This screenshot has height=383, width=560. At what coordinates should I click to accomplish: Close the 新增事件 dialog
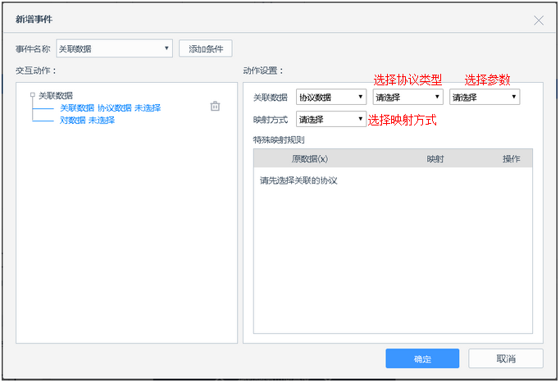point(539,21)
